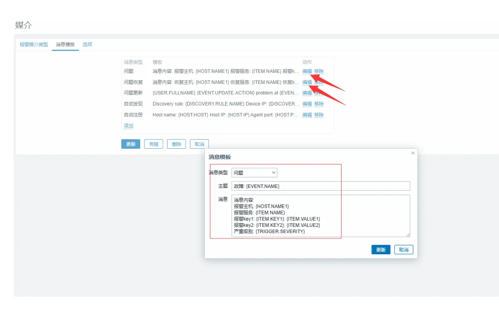
Task: Select the 消息模板 tab
Action: click(x=65, y=44)
